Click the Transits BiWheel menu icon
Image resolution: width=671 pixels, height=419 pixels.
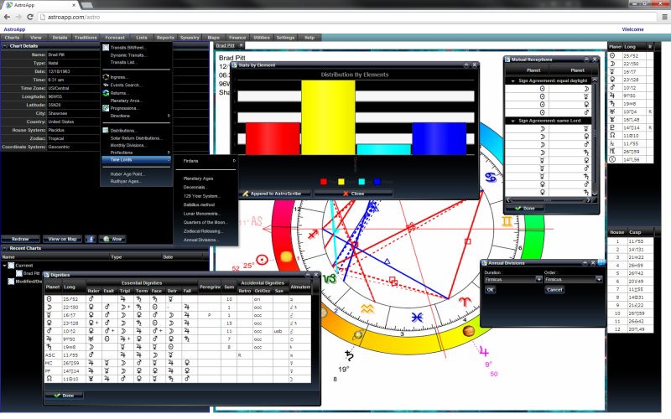pos(106,47)
